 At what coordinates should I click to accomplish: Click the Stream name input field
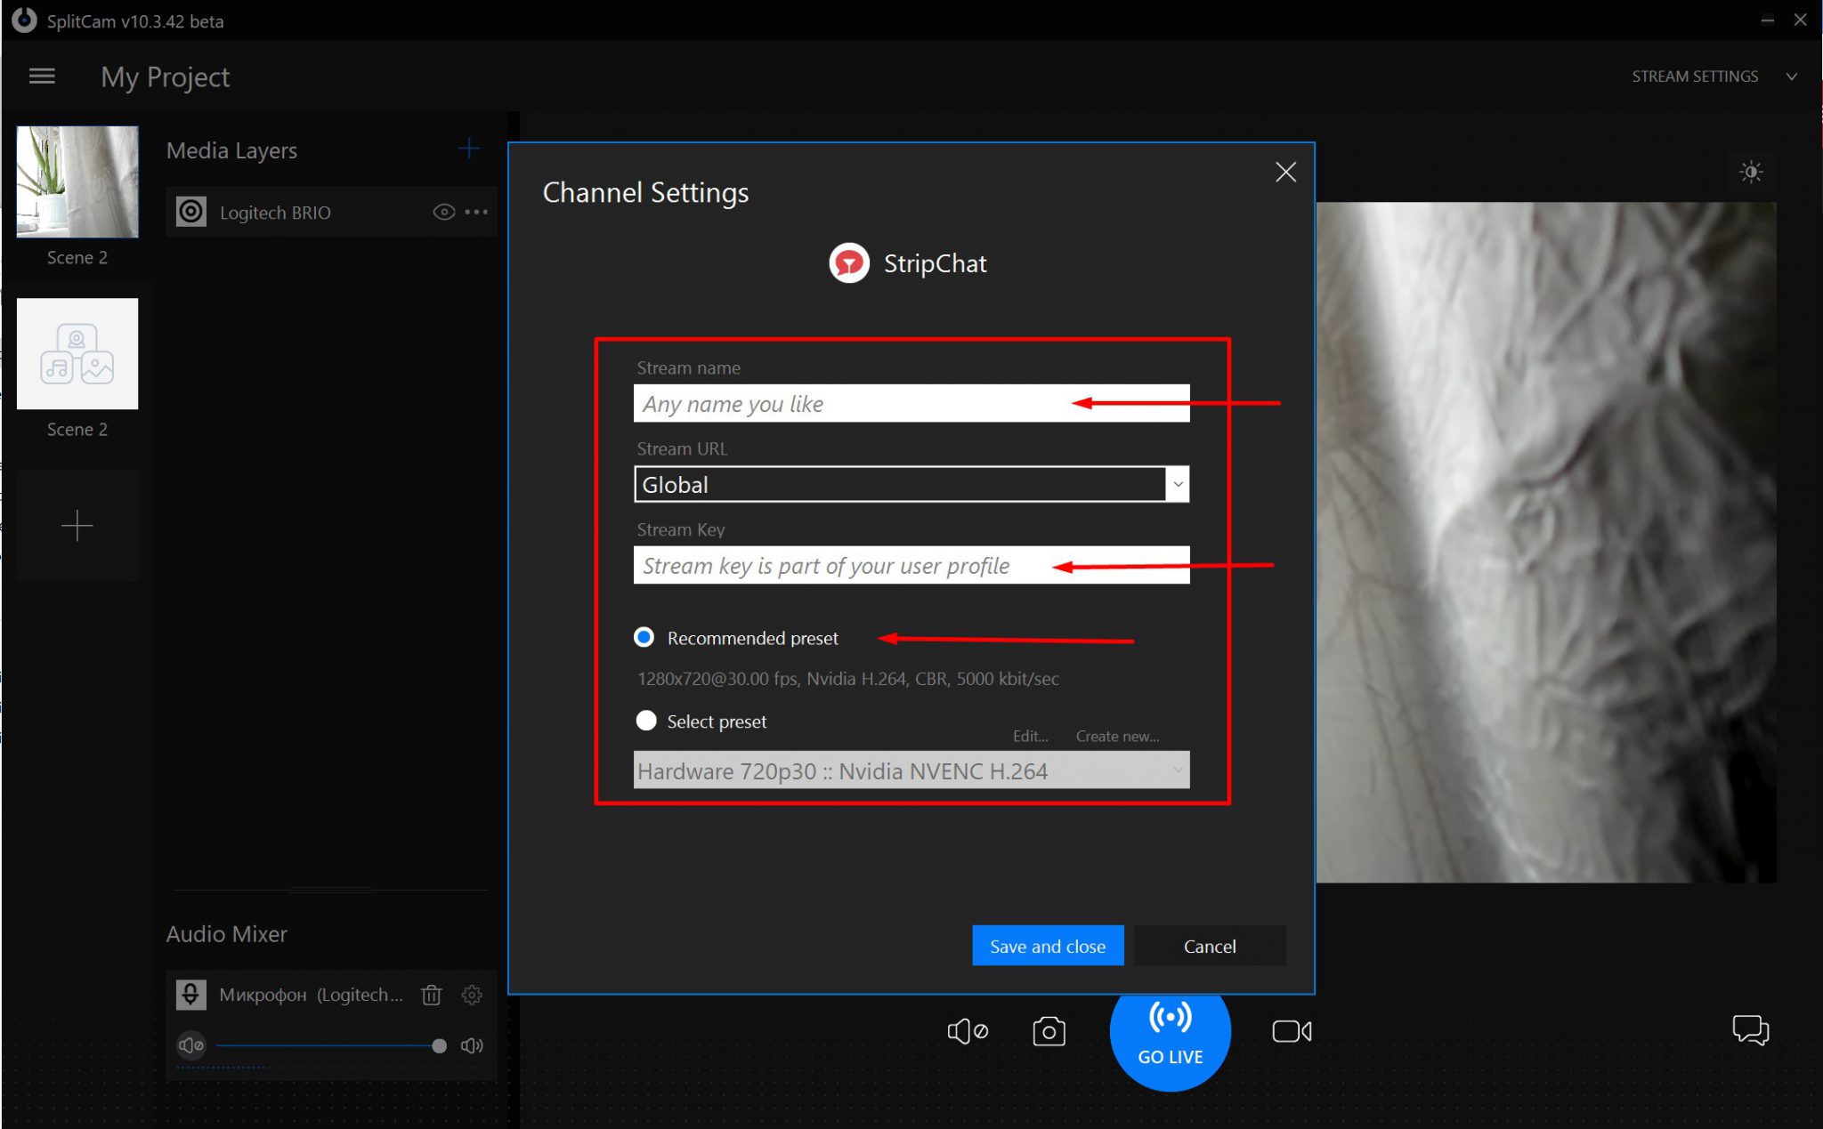tap(911, 404)
